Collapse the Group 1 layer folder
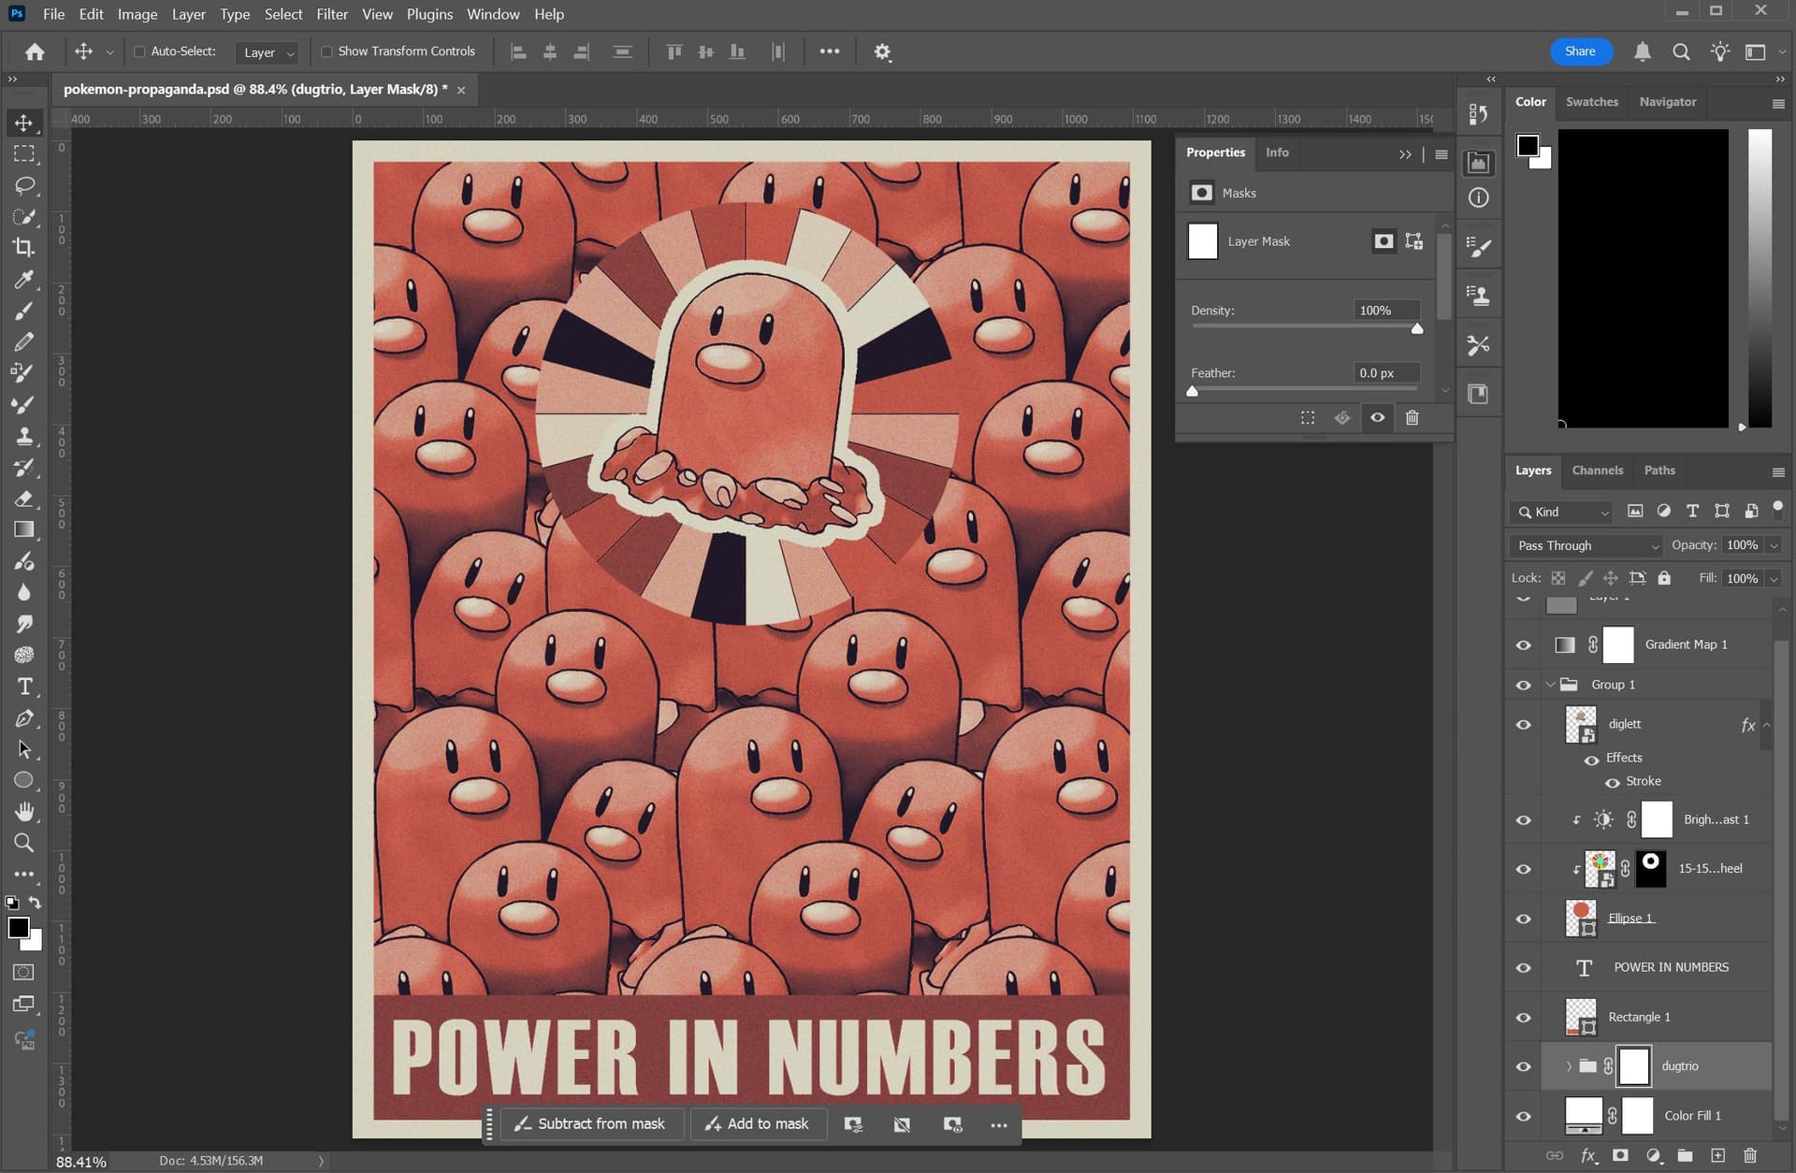 click(x=1550, y=685)
